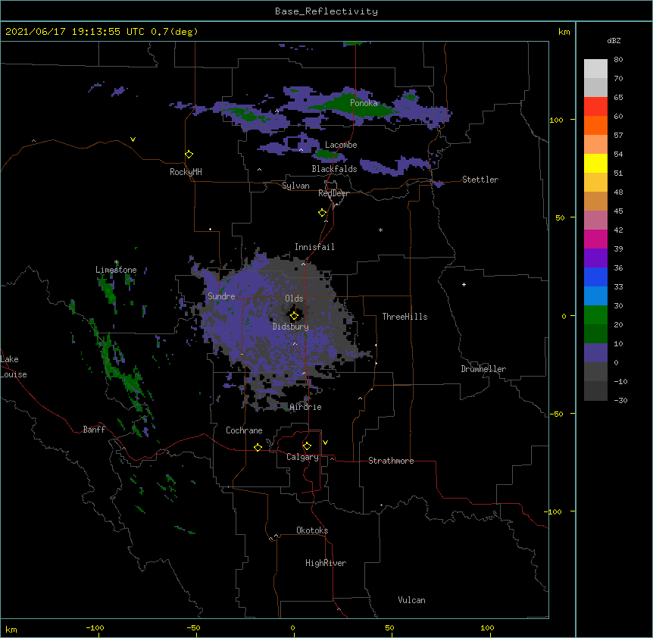Click the yellow radar site marker near Olds
Screen dimensions: 653x638
point(294,316)
